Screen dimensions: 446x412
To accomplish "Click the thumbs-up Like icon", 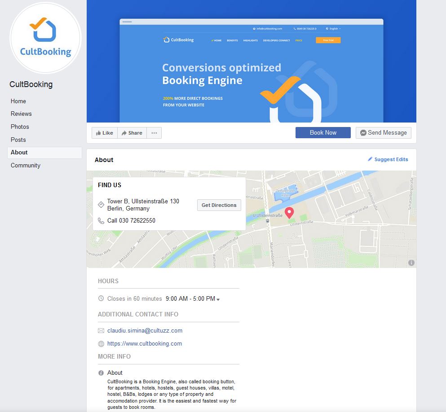I will coord(98,132).
